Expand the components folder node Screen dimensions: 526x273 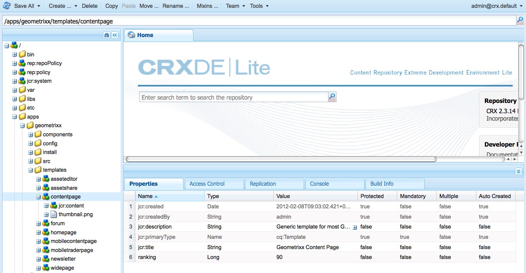click(x=30, y=135)
